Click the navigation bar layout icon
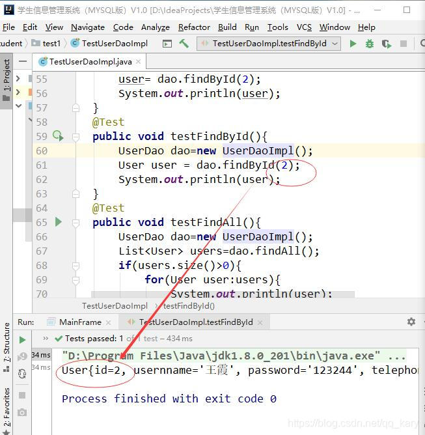 pos(167,44)
